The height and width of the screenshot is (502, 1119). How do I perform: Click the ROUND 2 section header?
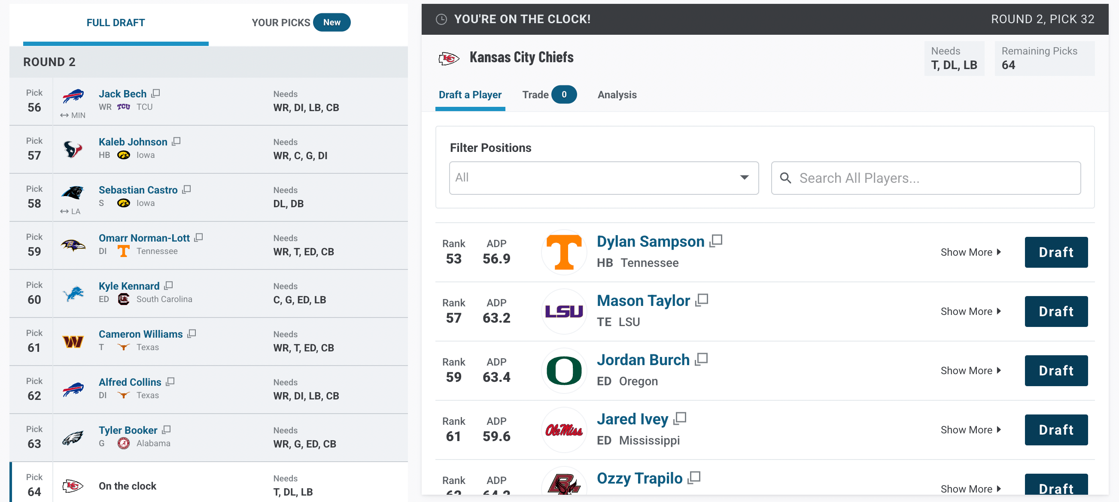(209, 62)
